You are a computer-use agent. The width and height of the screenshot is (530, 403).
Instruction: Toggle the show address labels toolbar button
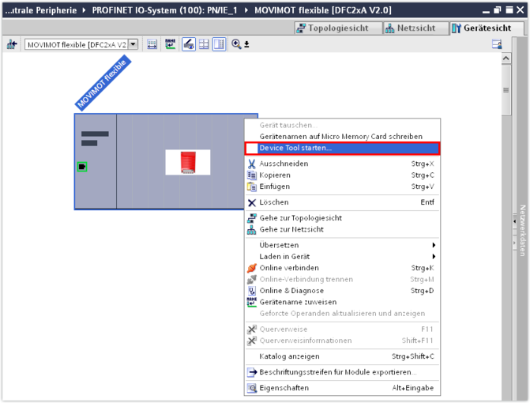pyautogui.click(x=189, y=44)
